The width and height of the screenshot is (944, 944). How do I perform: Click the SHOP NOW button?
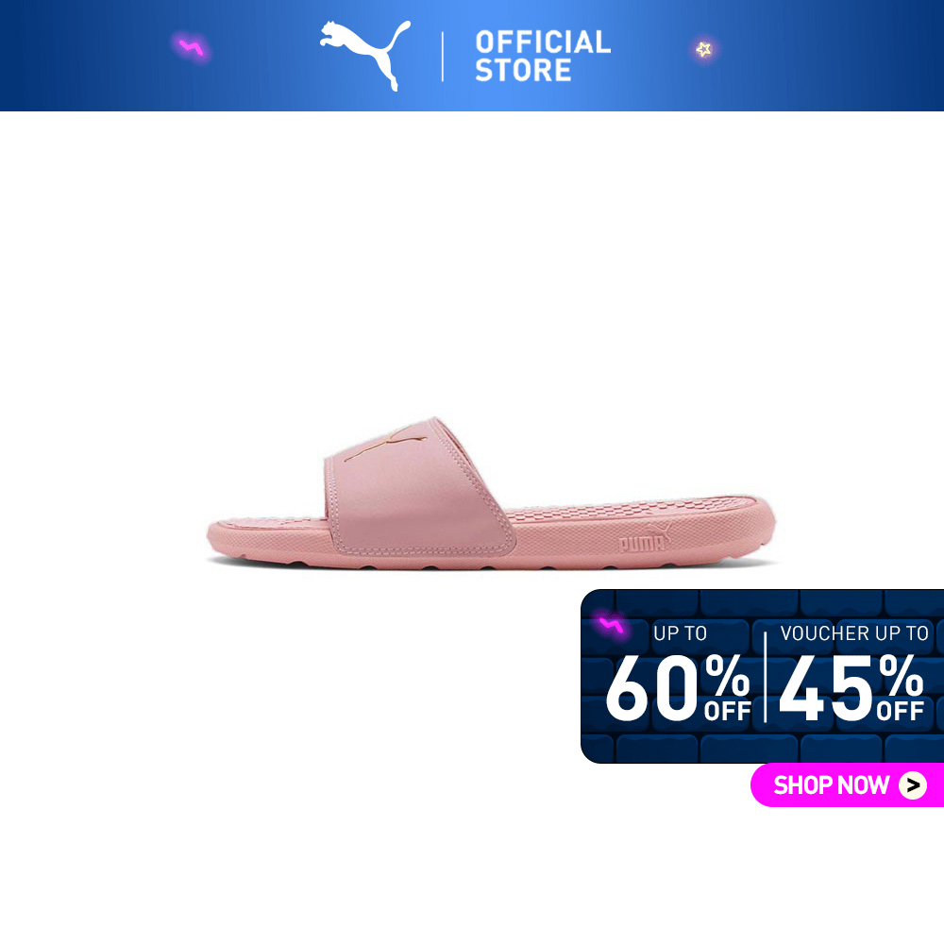pyautogui.click(x=847, y=785)
